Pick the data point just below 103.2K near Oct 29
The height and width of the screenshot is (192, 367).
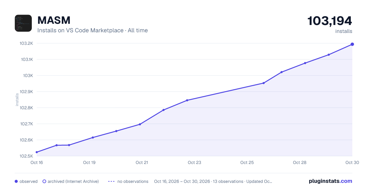tap(328, 55)
